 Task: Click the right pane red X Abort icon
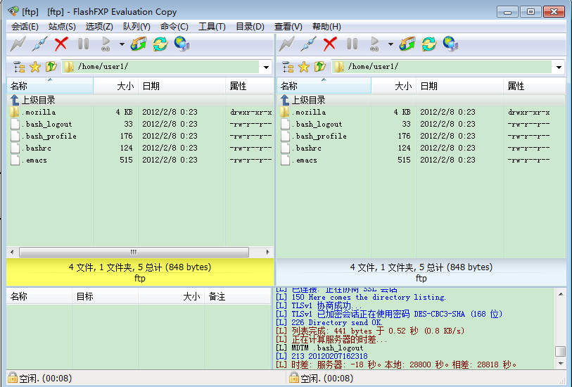[330, 44]
